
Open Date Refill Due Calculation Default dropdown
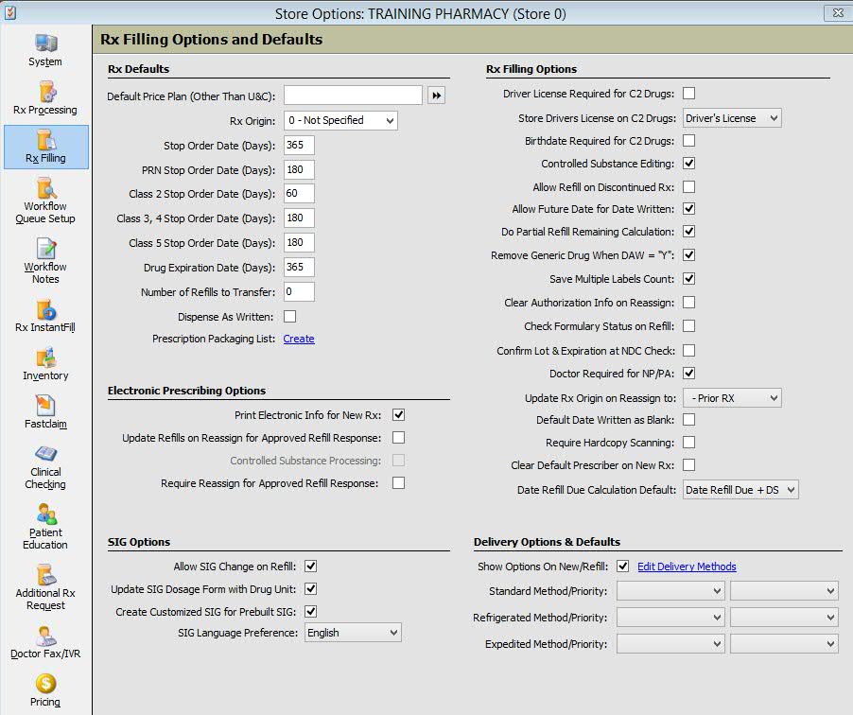[x=740, y=490]
